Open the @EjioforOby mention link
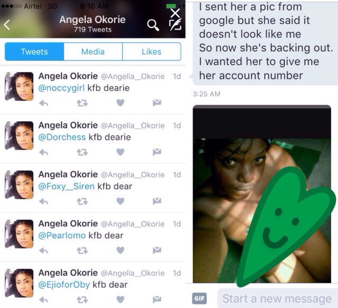Screen dimensions: 338x308 [x=64, y=285]
